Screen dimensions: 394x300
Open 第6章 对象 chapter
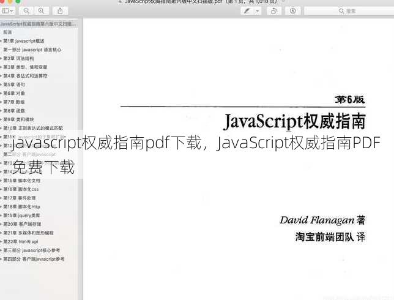click(x=14, y=93)
